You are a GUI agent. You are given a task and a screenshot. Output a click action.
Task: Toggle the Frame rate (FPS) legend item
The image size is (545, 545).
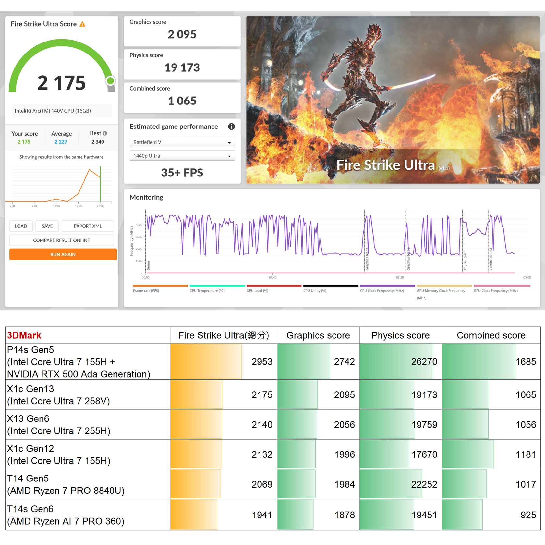[x=146, y=291]
